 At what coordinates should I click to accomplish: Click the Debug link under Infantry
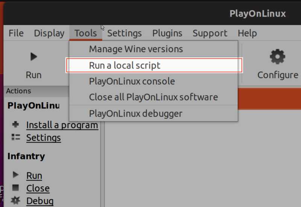click(x=40, y=201)
